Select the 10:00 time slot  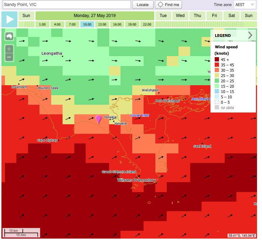coord(87,24)
